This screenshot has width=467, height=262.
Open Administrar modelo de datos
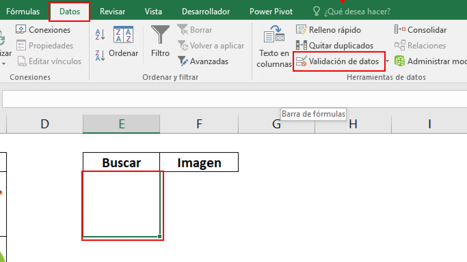430,61
